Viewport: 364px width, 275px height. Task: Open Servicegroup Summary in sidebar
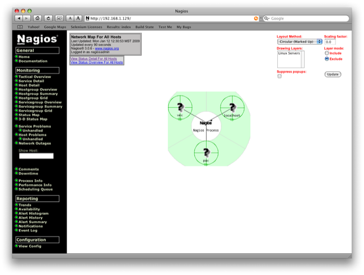point(41,107)
